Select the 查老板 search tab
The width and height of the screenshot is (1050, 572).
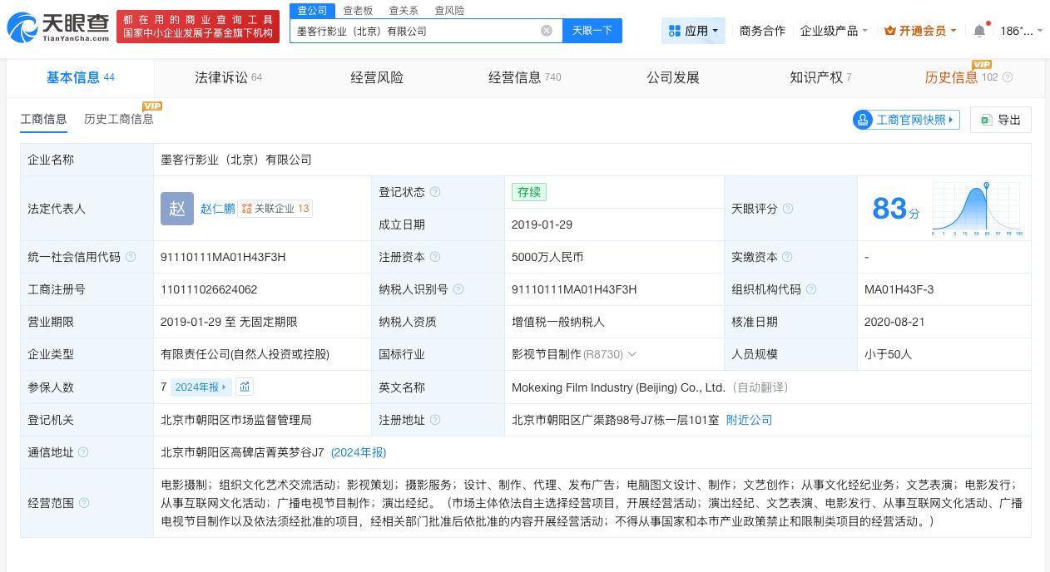point(358,10)
